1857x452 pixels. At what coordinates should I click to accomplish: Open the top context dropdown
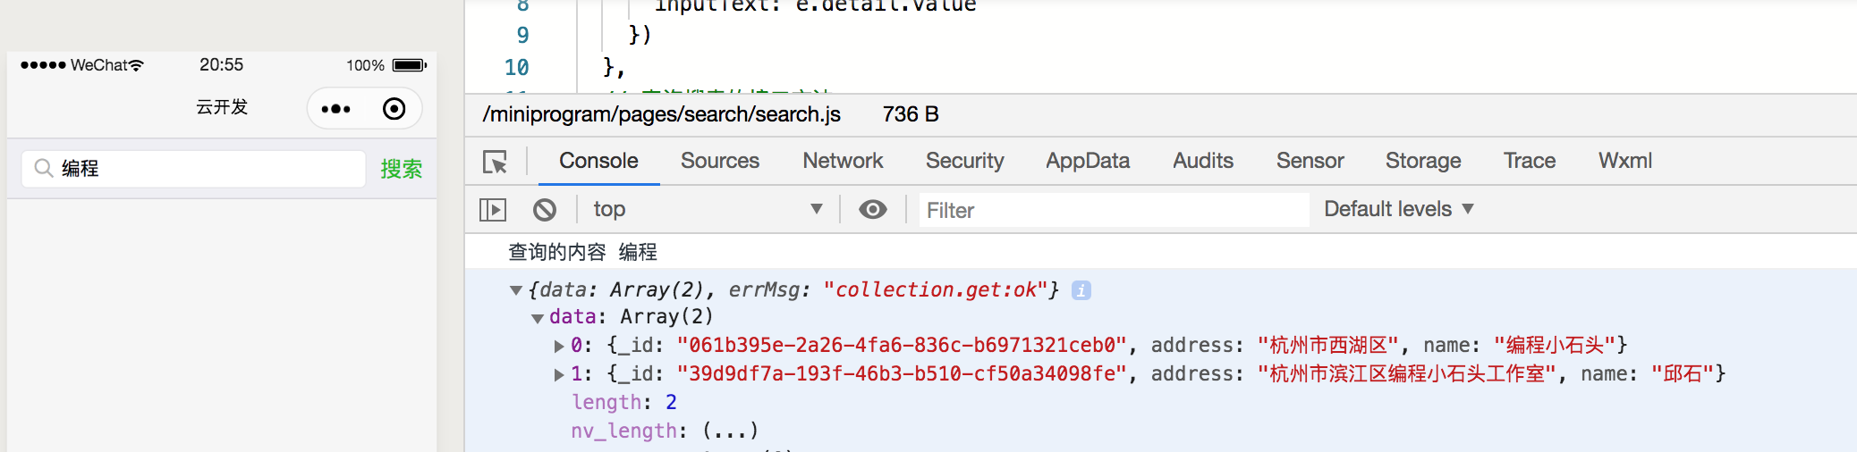pos(707,209)
